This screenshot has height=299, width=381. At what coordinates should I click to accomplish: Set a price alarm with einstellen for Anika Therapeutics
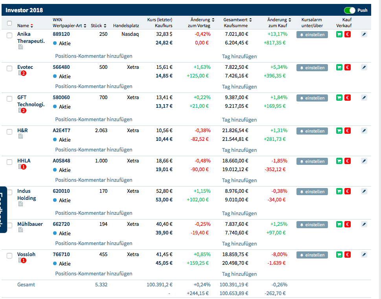click(312, 35)
